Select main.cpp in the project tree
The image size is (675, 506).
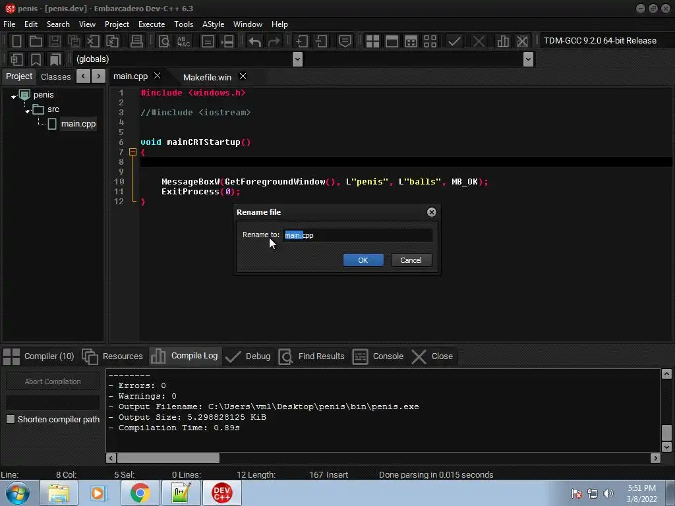tap(78, 124)
